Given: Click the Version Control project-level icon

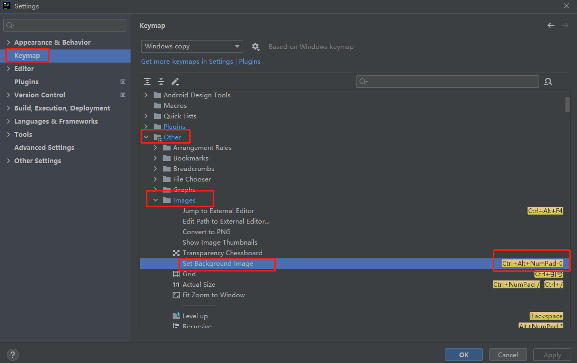Looking at the screenshot, I should point(123,95).
